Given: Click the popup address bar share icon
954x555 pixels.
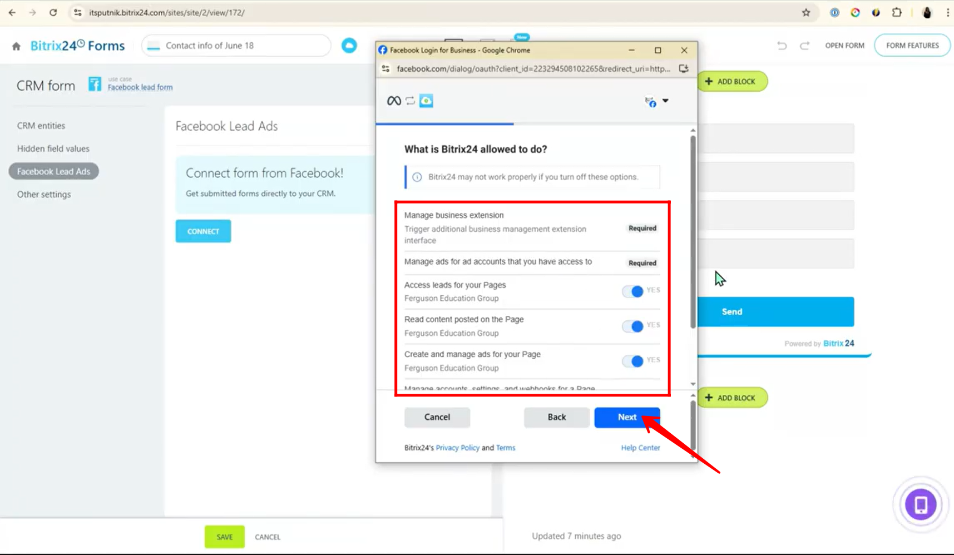Looking at the screenshot, I should pyautogui.click(x=684, y=69).
